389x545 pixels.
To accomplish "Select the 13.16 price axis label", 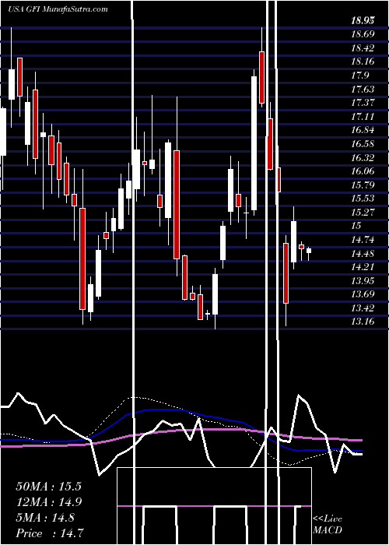I will [363, 322].
